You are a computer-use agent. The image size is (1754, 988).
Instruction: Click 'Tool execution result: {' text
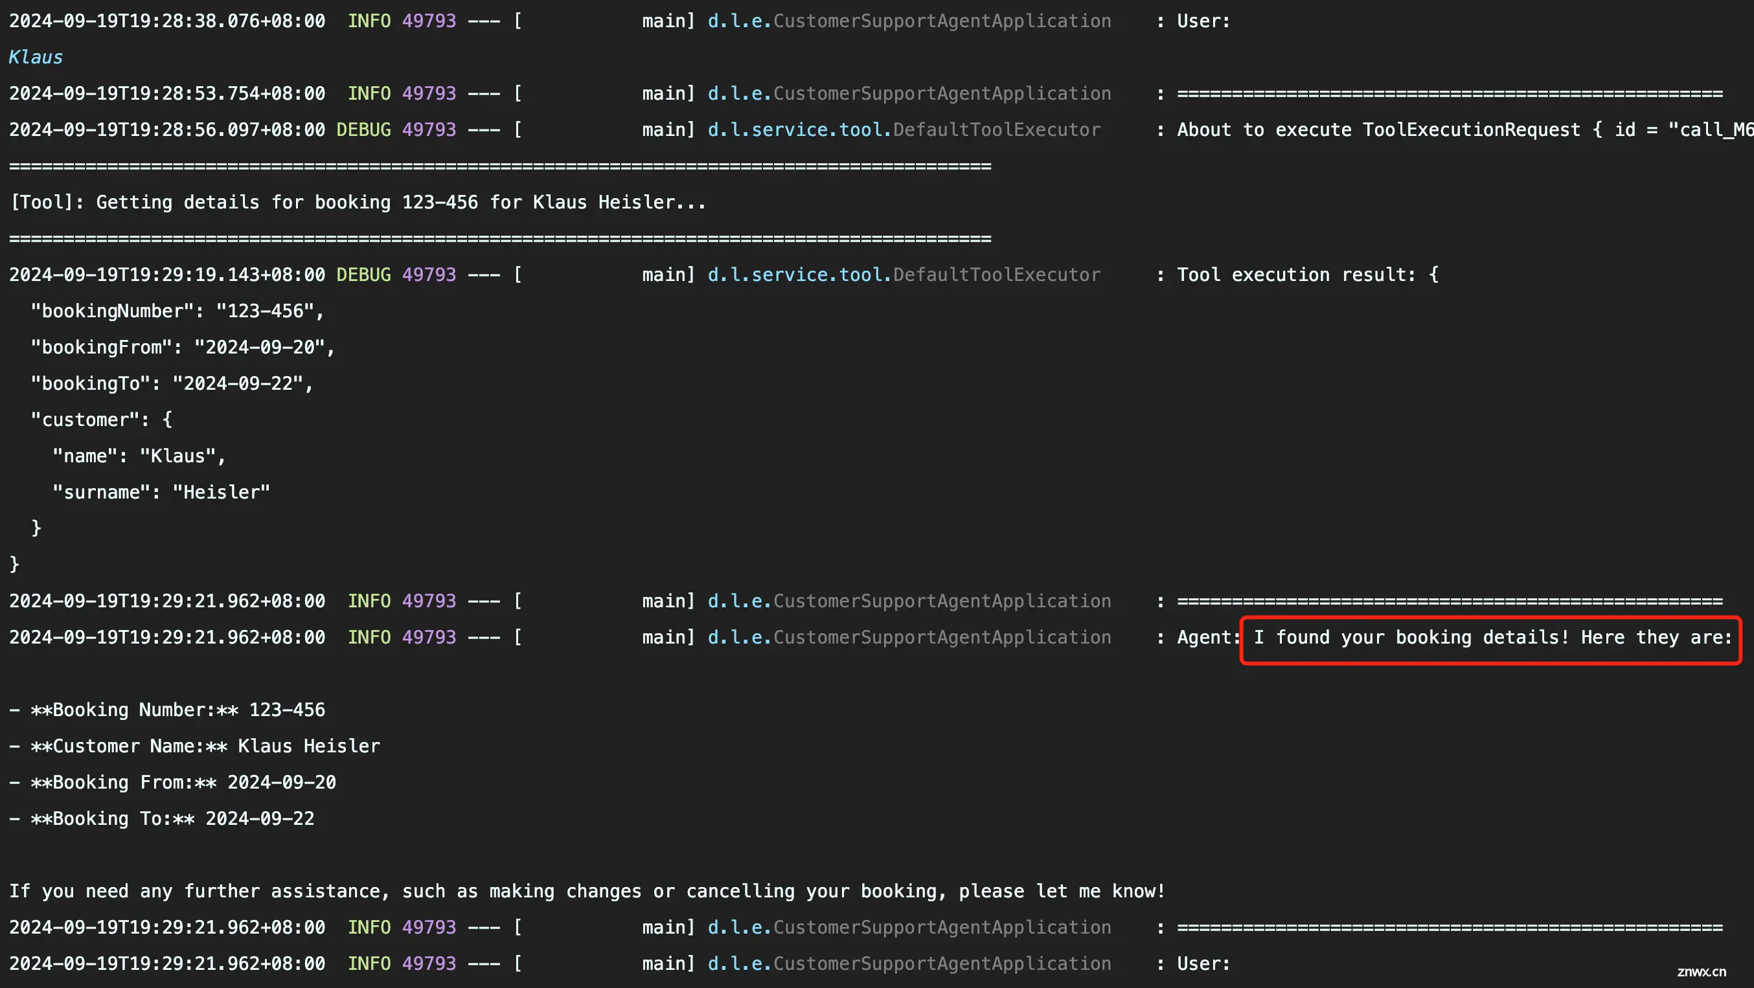pos(1307,275)
